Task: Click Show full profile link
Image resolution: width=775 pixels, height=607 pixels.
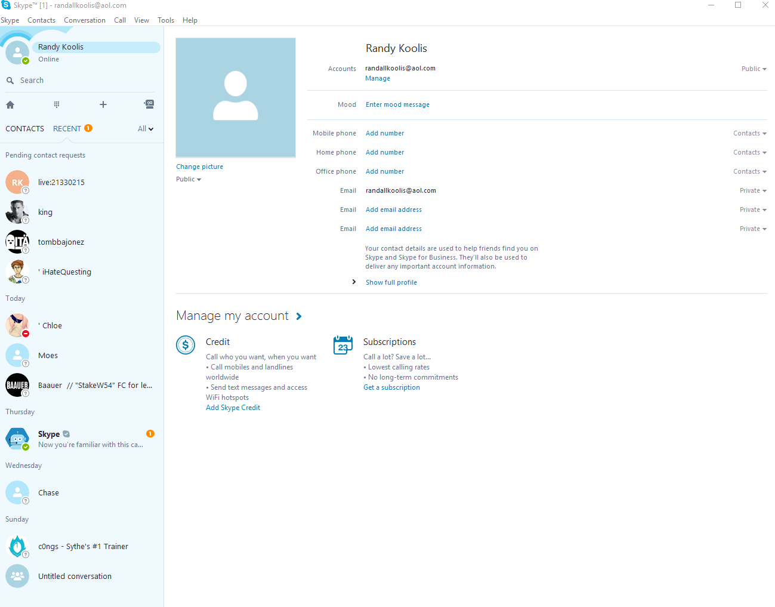Action: click(x=391, y=283)
